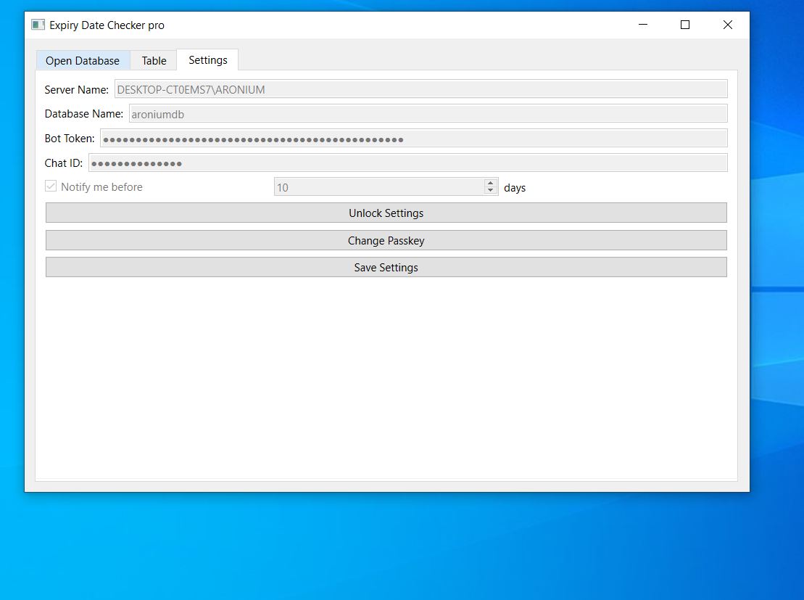
Task: Minimize the Expiry Date Checker window
Action: pyautogui.click(x=643, y=25)
